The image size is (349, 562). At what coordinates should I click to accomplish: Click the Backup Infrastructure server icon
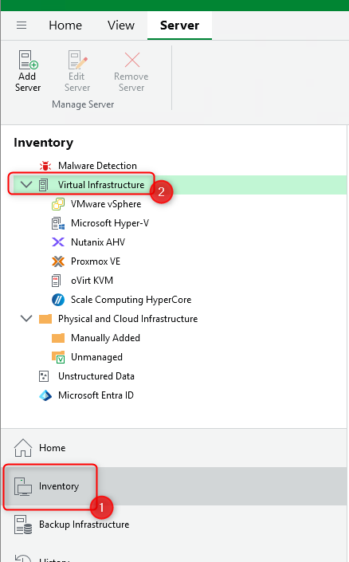23,525
